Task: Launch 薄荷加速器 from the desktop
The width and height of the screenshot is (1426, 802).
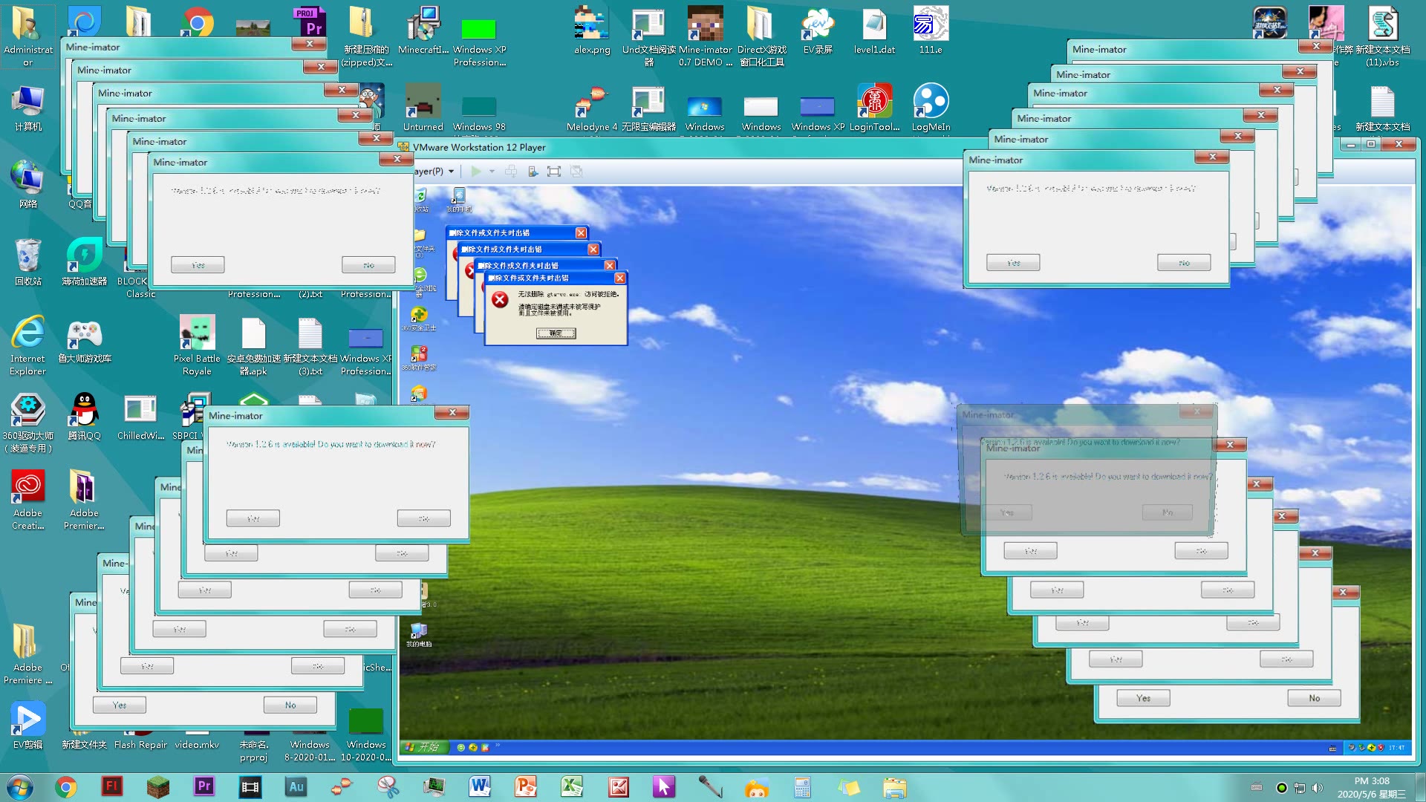Action: pyautogui.click(x=84, y=261)
